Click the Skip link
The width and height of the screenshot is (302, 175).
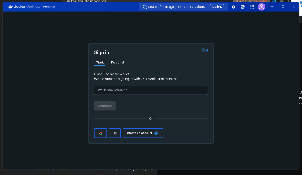click(204, 50)
